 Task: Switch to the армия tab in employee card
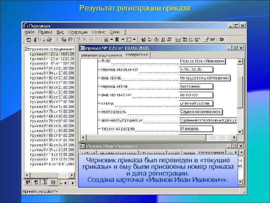coord(189,153)
